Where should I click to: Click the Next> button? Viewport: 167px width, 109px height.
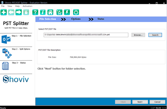pos(140,102)
